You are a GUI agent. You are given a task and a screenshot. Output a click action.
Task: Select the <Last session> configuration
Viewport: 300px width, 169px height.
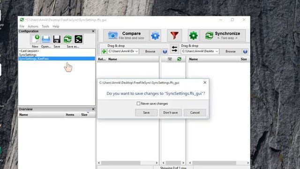coord(56,51)
